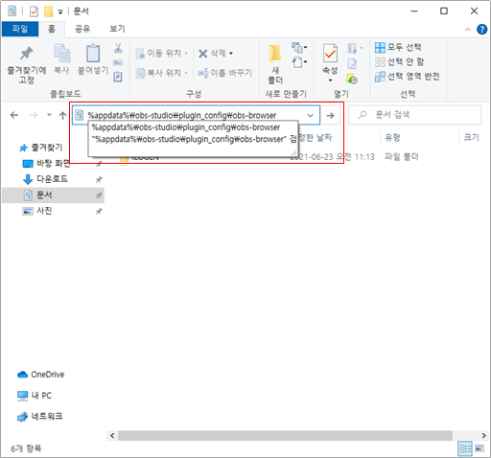
Task: Switch to details view button
Action: point(465,448)
